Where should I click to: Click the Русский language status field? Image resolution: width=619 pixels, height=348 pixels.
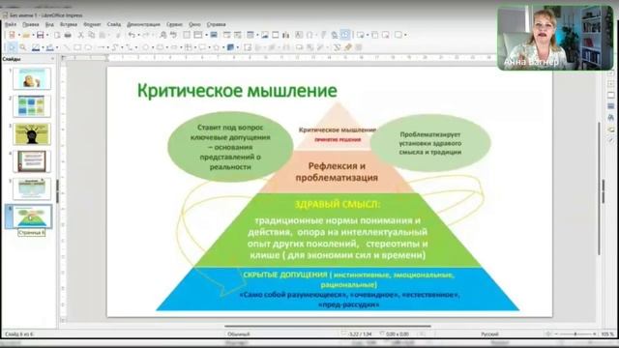click(x=489, y=334)
